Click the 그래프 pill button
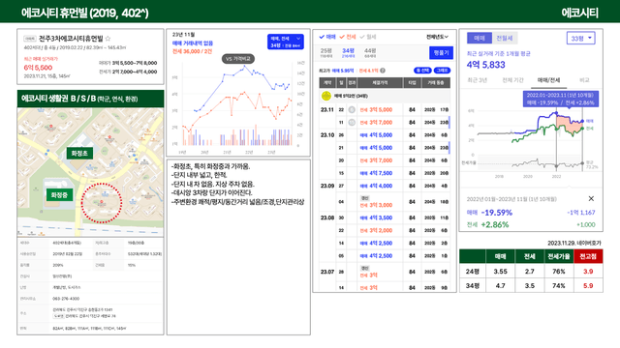620x348 pixels. (x=442, y=71)
